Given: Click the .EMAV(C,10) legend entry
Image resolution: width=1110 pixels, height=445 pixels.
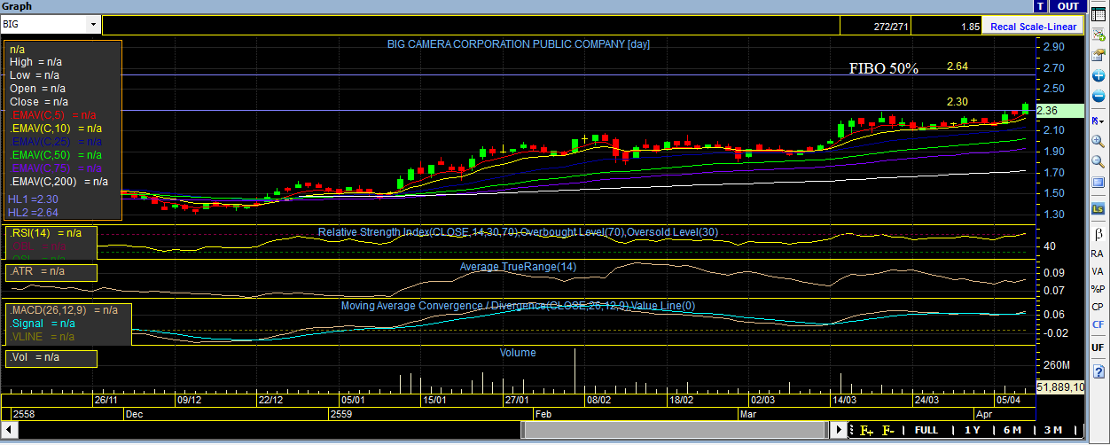Looking at the screenshot, I should [57, 129].
